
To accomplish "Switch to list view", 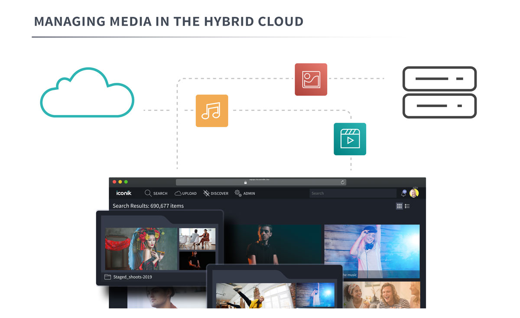I will click(407, 206).
